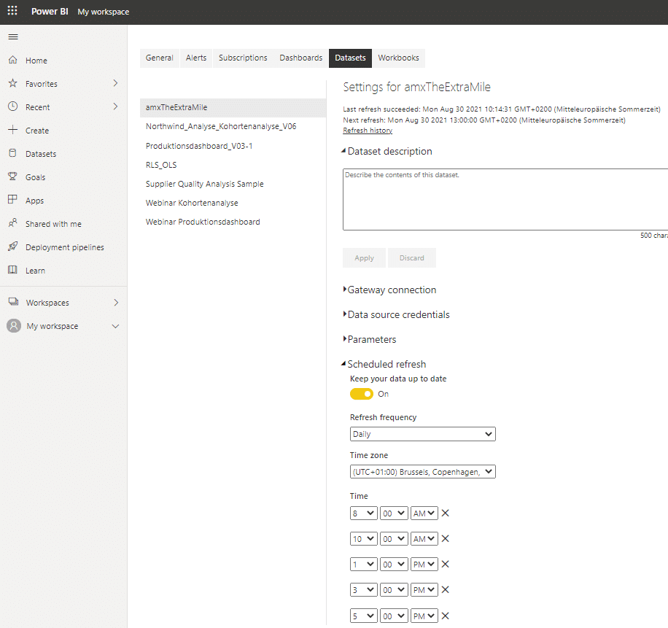Click the Datasets cylinder icon
This screenshot has height=628, width=668.
coord(13,153)
